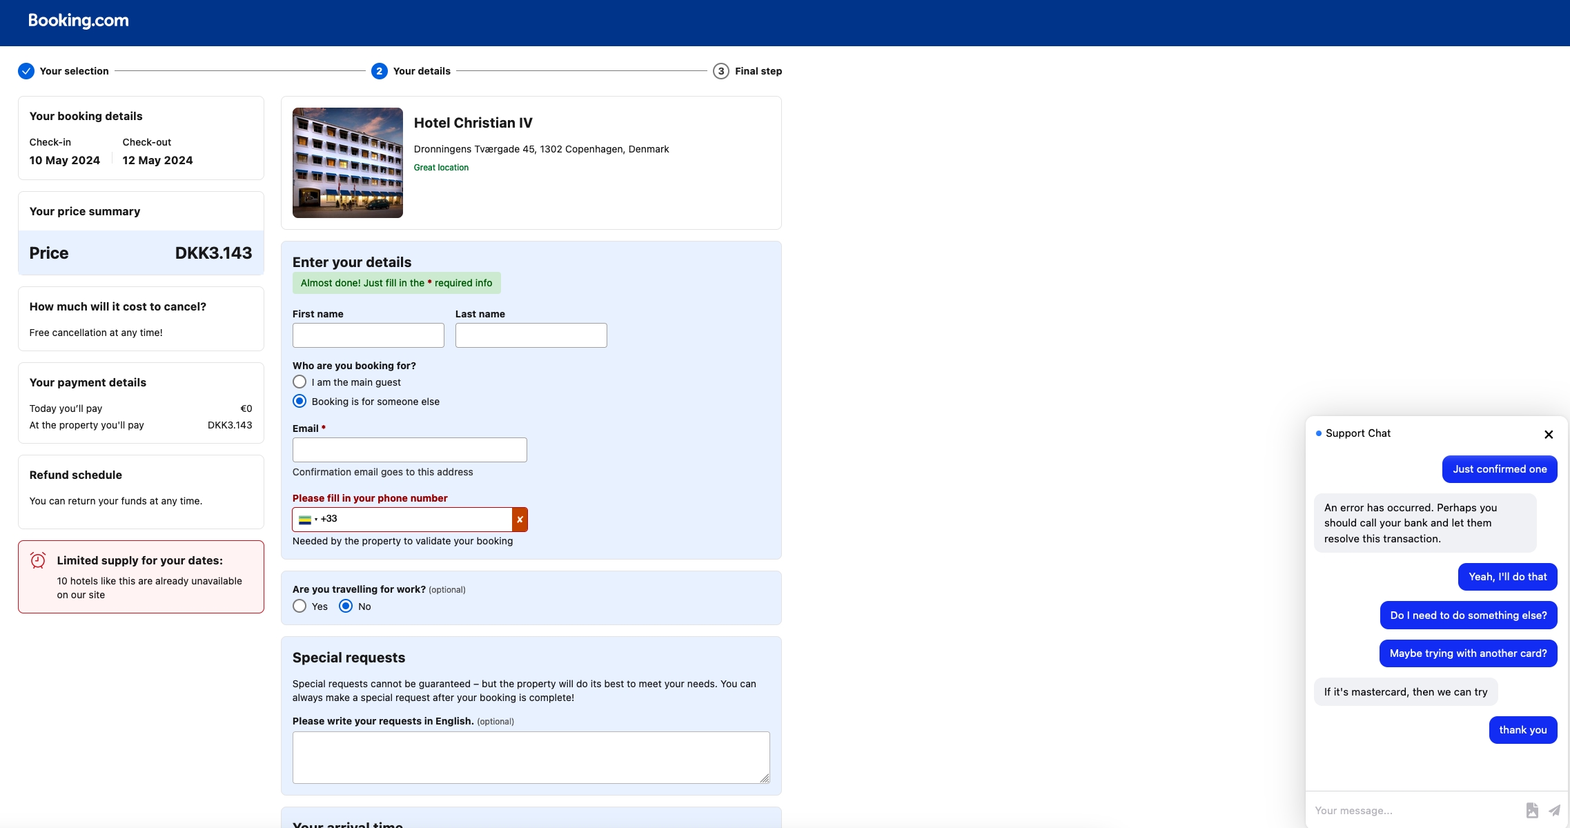
Task: Click the send message arrow icon
Action: click(x=1554, y=810)
